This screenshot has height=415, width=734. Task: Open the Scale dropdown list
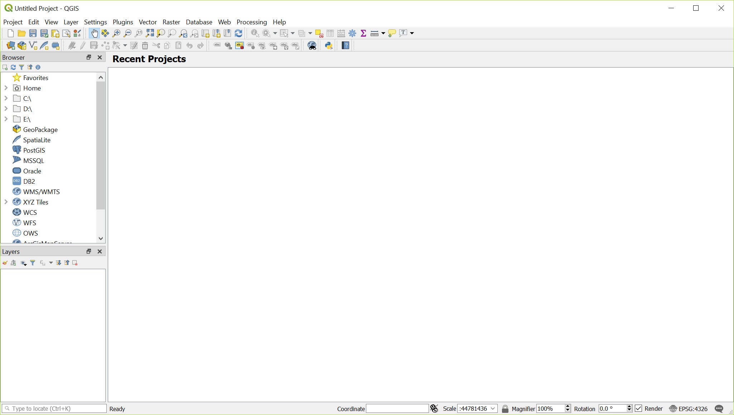pos(493,409)
